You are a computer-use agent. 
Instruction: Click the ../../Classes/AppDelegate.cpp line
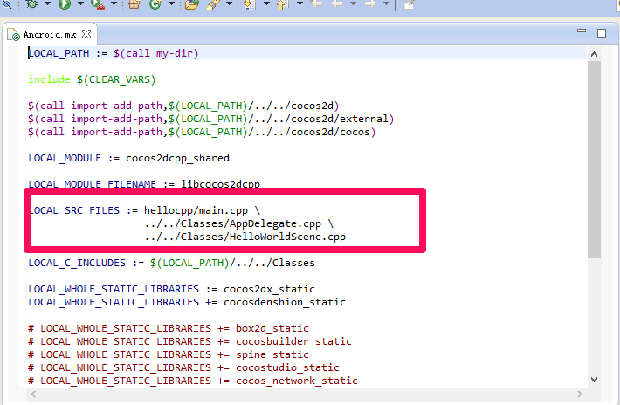coord(238,223)
